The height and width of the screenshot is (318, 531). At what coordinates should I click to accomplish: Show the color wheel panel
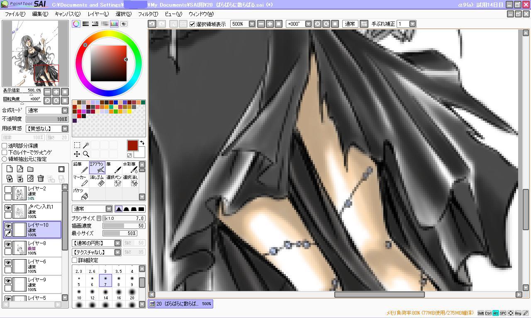tap(76, 24)
